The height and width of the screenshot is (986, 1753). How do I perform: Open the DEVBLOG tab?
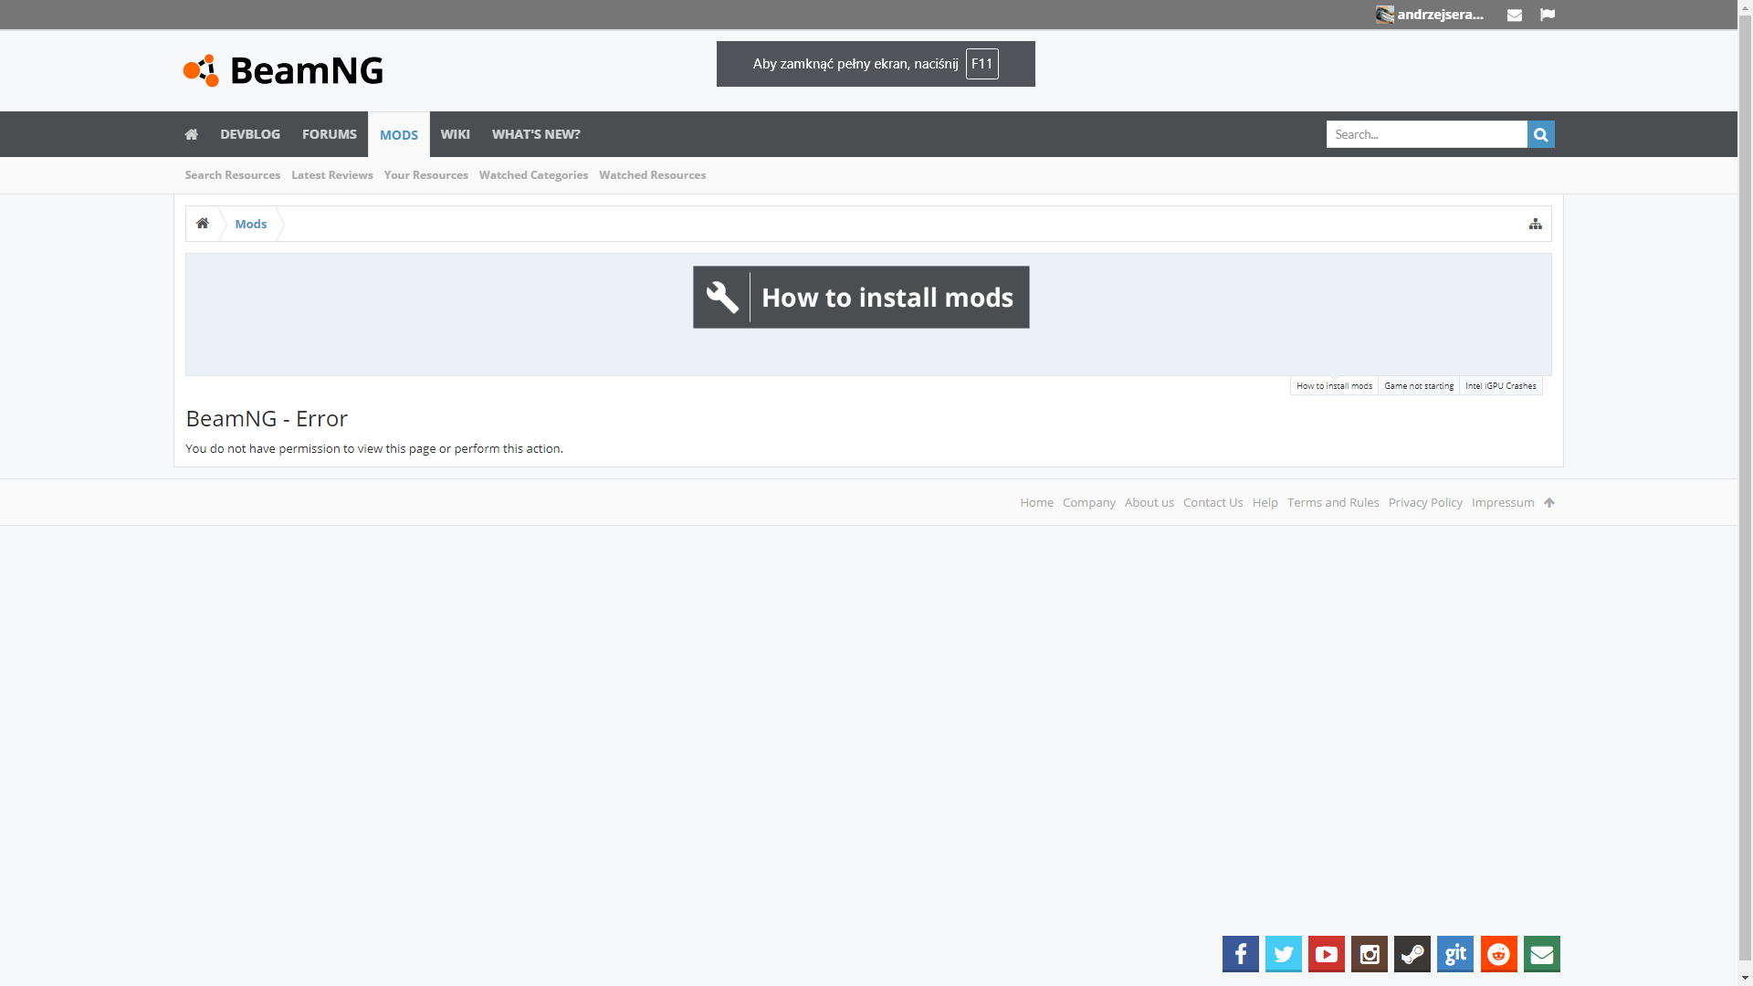(250, 134)
